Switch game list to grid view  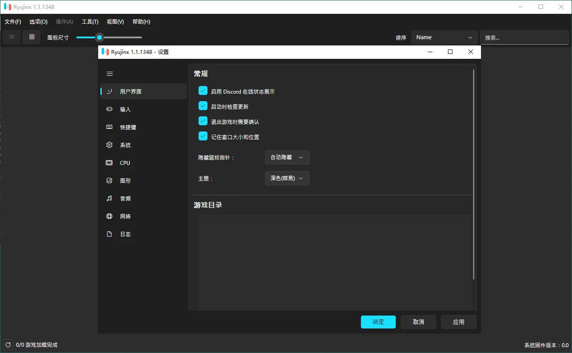[31, 37]
